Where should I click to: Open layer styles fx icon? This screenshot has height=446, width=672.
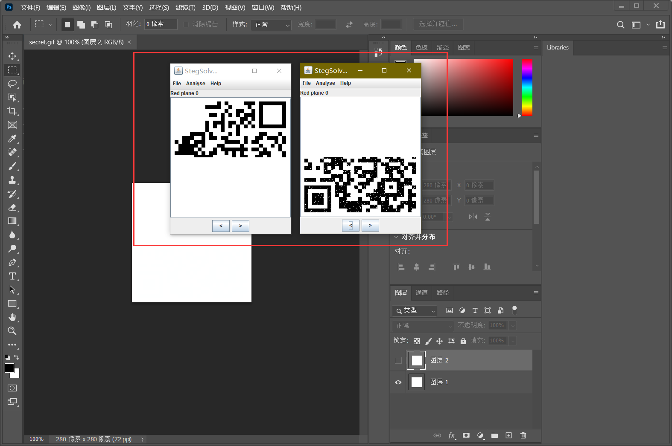click(452, 435)
